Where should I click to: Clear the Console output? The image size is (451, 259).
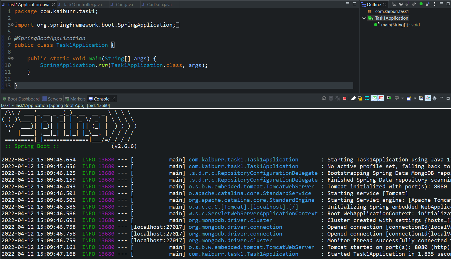click(353, 99)
